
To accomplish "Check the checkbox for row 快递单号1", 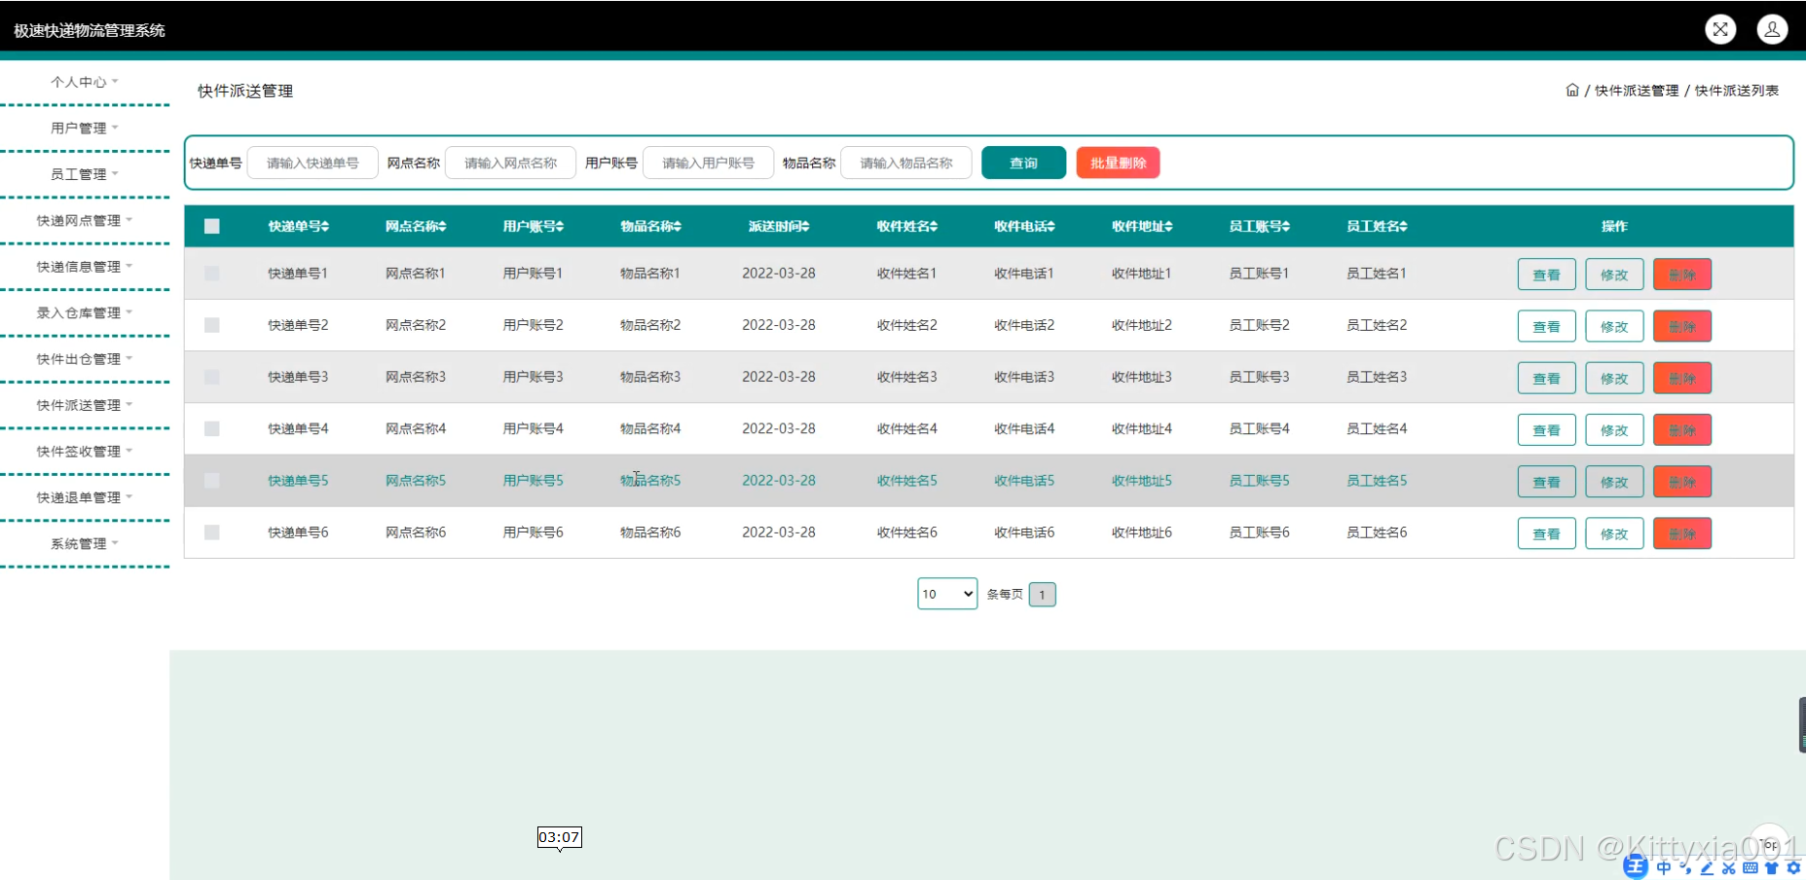I will click(211, 274).
